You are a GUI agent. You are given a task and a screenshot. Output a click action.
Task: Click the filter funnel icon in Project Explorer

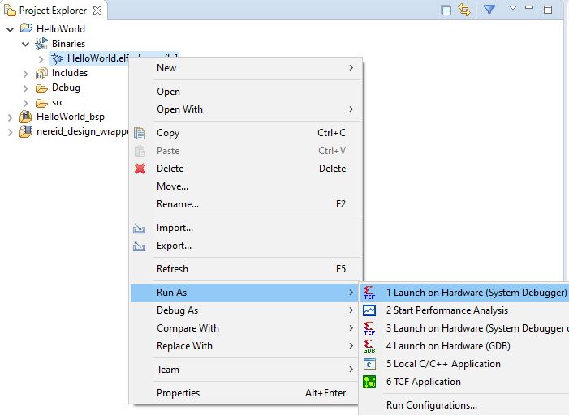(489, 10)
